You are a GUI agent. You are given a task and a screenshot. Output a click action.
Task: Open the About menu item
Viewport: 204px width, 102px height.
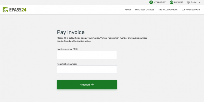click(x=128, y=10)
